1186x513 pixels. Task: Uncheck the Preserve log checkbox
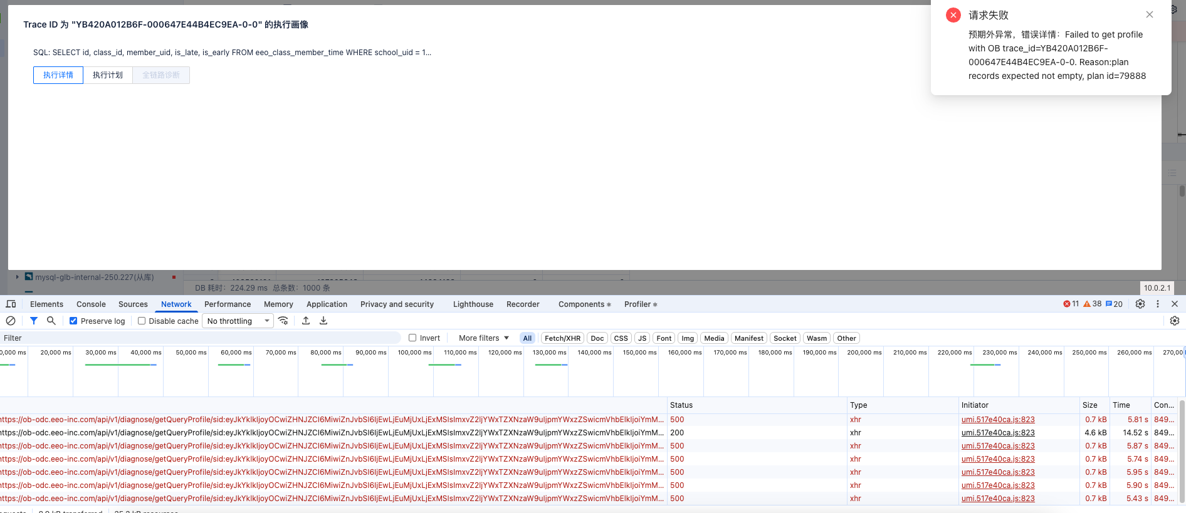pos(73,321)
